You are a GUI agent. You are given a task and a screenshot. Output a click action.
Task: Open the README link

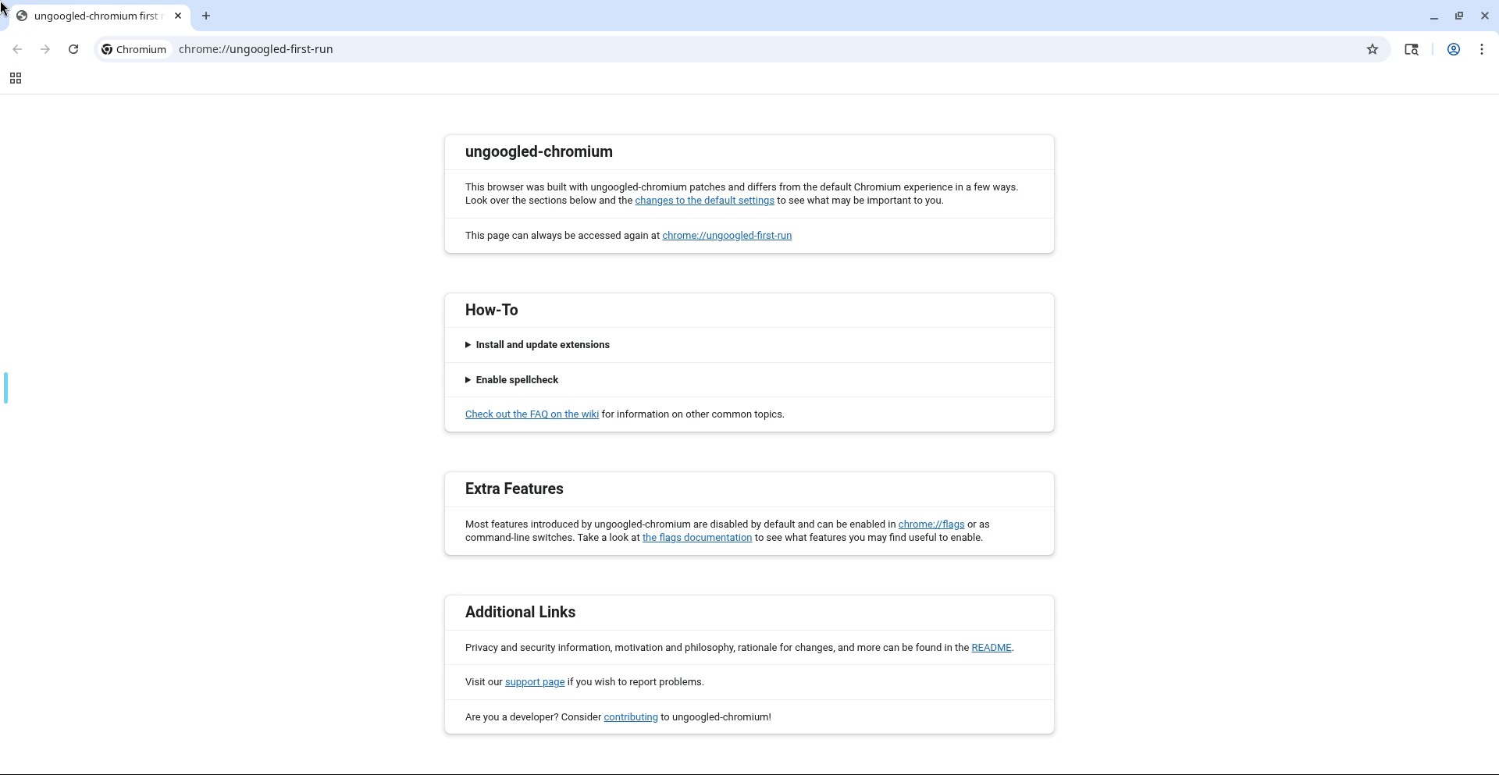click(x=991, y=648)
